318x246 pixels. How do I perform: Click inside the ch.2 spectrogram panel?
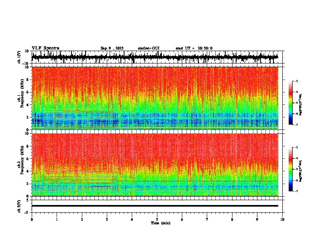(155, 165)
